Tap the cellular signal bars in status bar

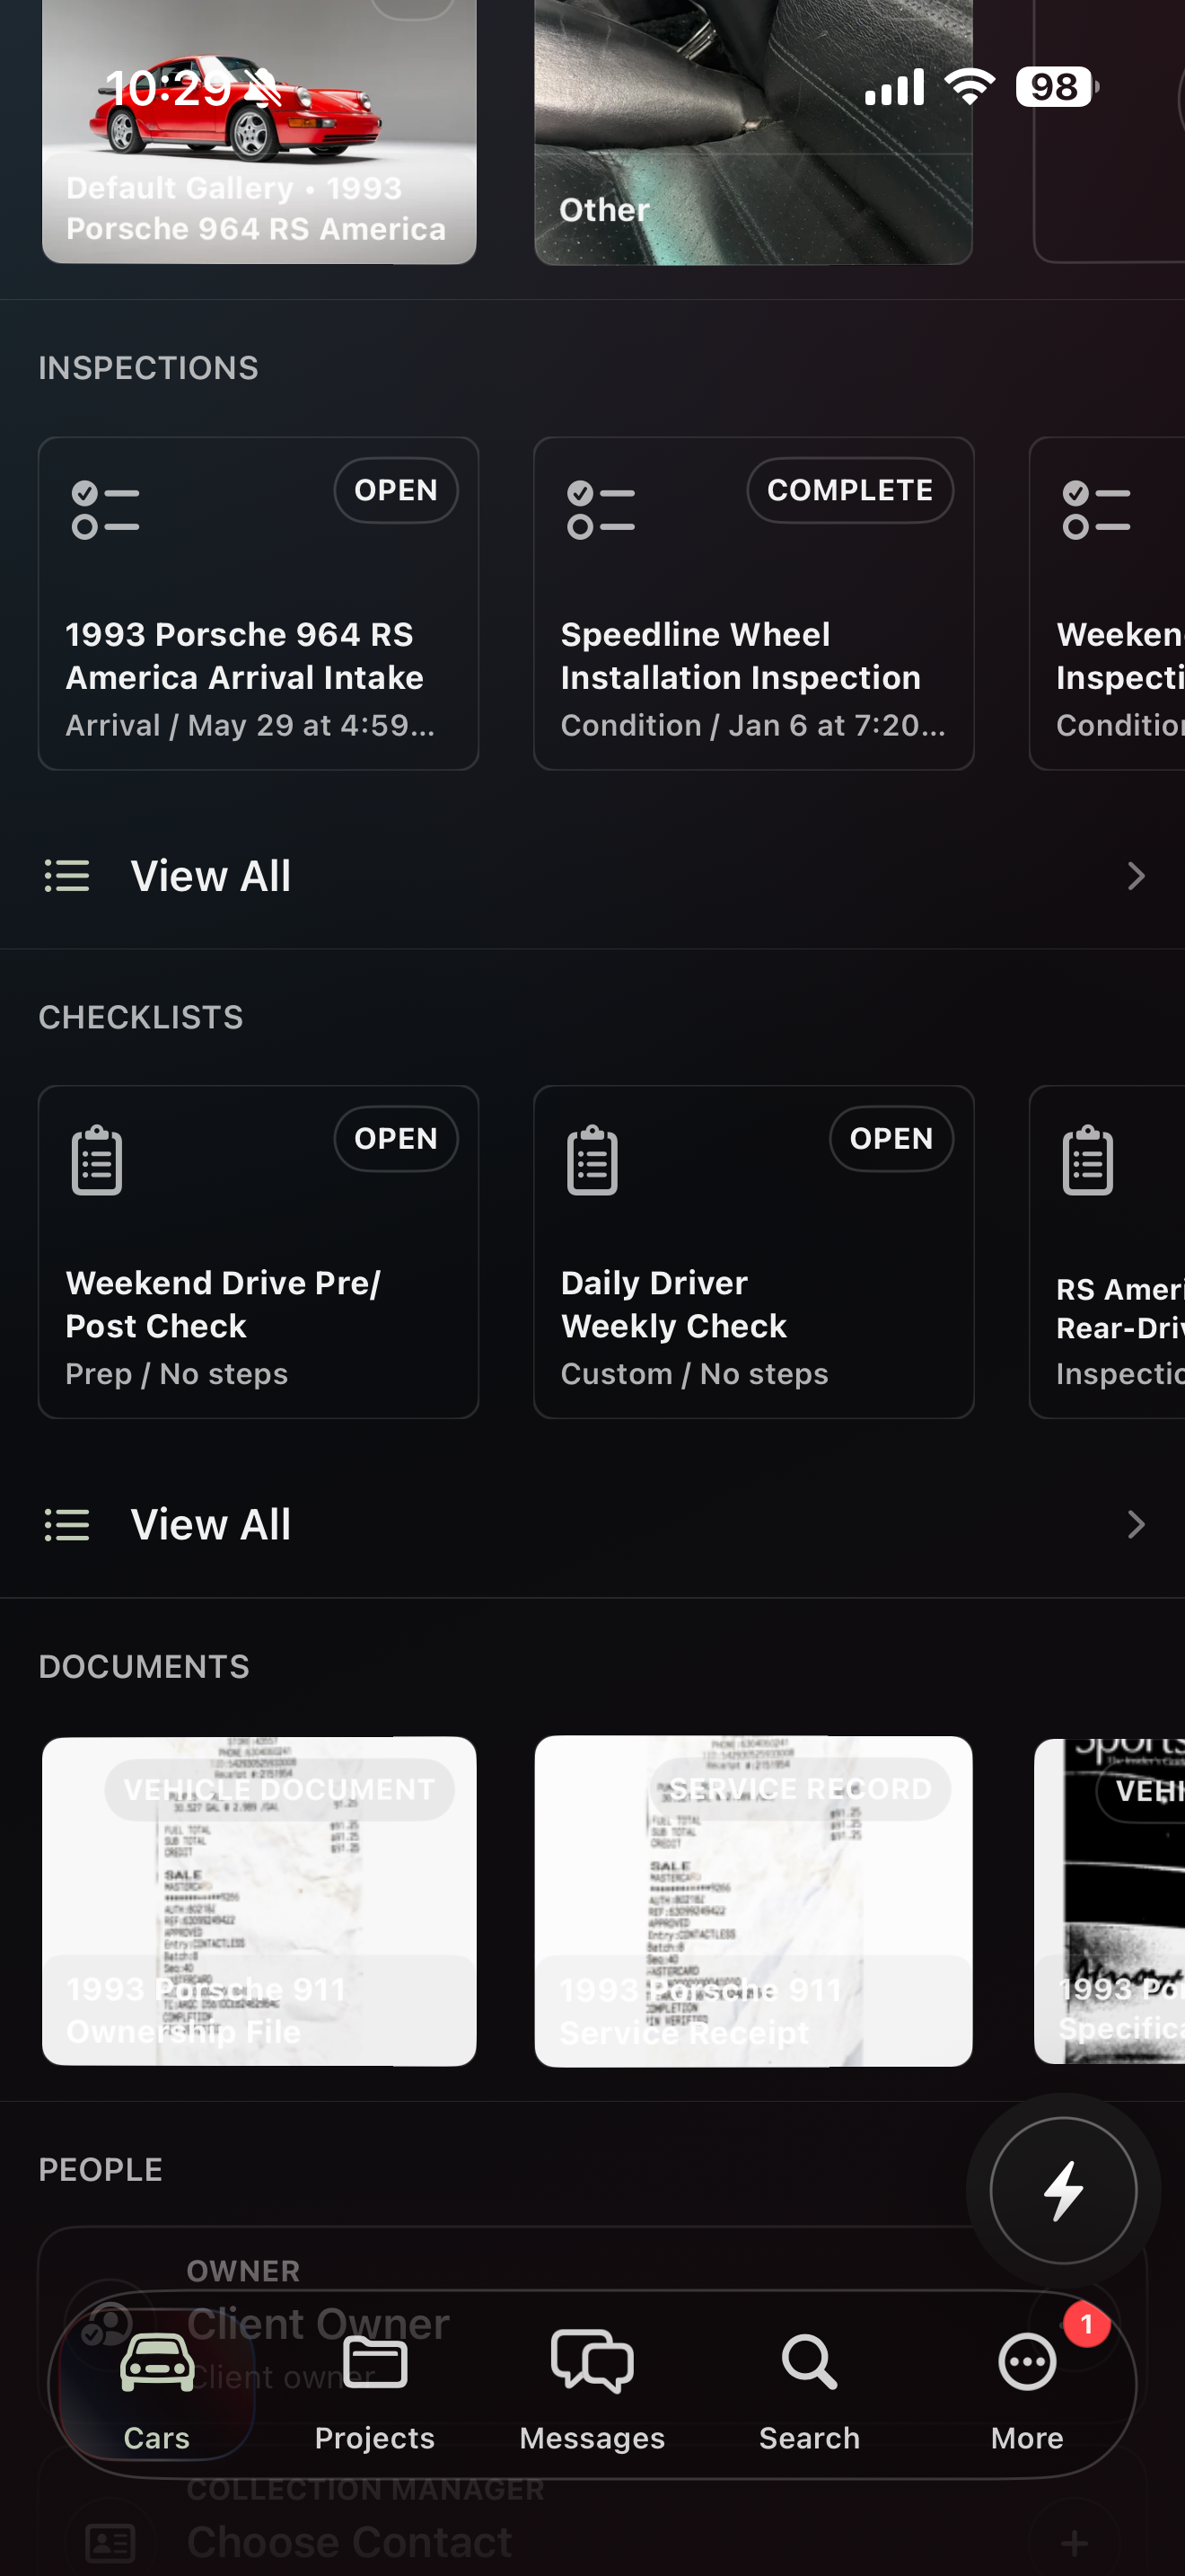click(894, 87)
